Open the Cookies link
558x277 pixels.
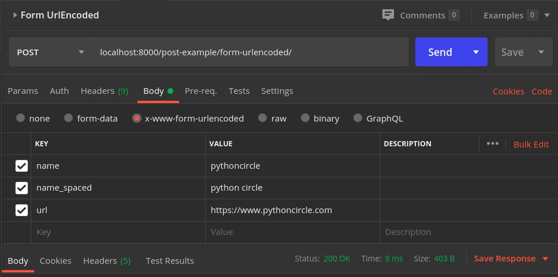(508, 92)
